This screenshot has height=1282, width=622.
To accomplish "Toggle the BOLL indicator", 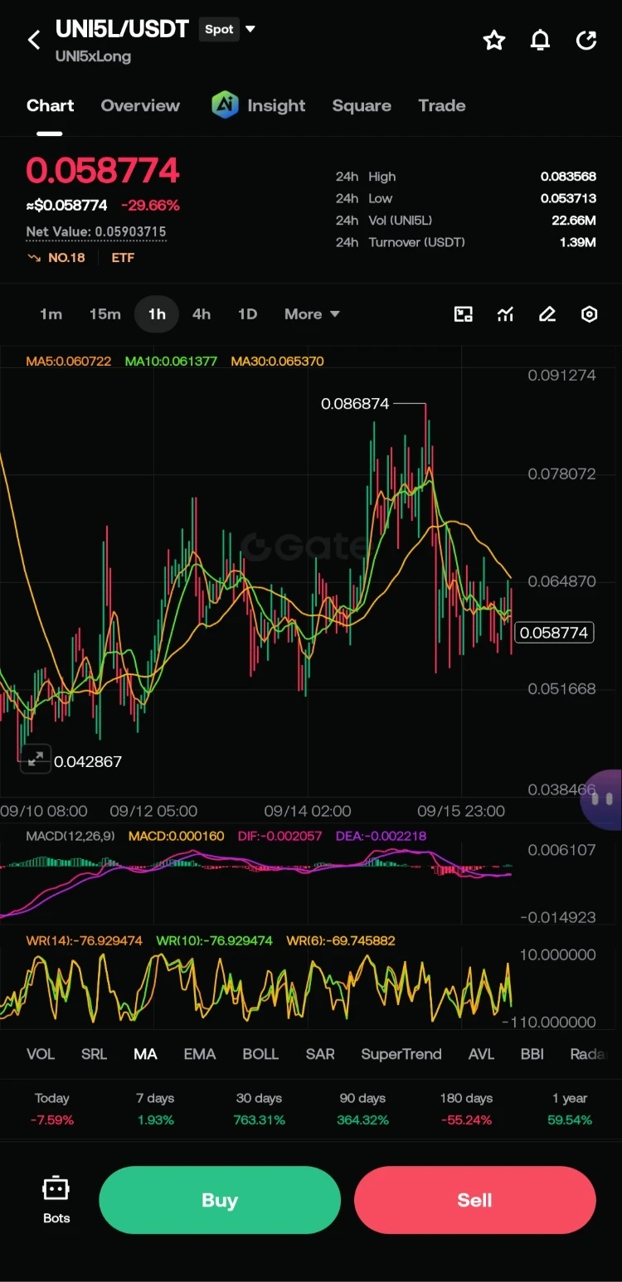I will (x=260, y=1054).
